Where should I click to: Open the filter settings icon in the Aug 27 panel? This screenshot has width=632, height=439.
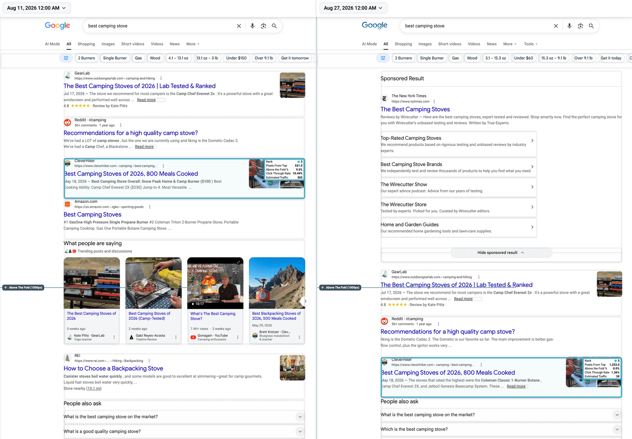383,58
